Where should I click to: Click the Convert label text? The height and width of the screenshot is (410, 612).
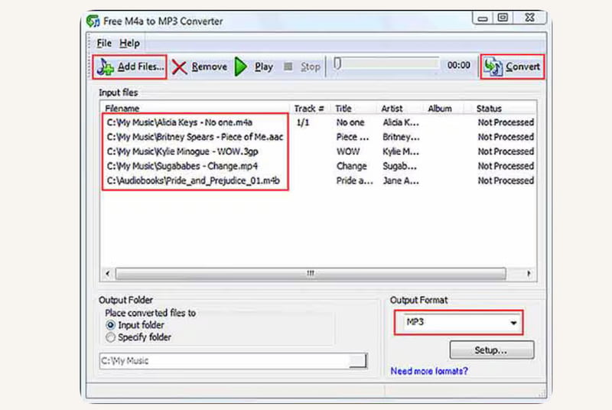pyautogui.click(x=522, y=67)
